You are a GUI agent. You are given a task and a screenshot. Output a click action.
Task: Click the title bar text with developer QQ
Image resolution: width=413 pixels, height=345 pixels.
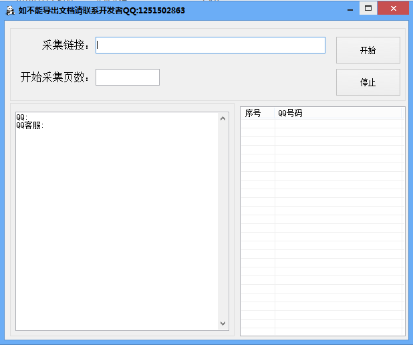(102, 11)
